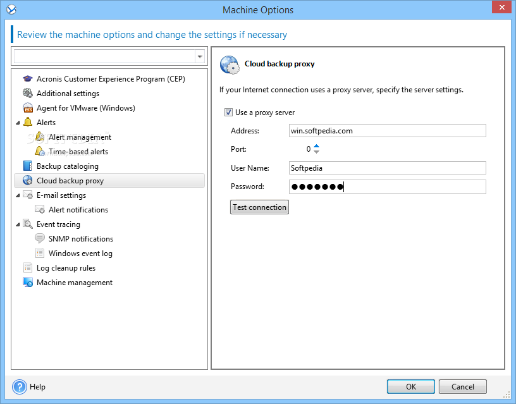Image resolution: width=516 pixels, height=404 pixels.
Task: Click the Log cleanup rules document icon
Action: click(x=28, y=267)
